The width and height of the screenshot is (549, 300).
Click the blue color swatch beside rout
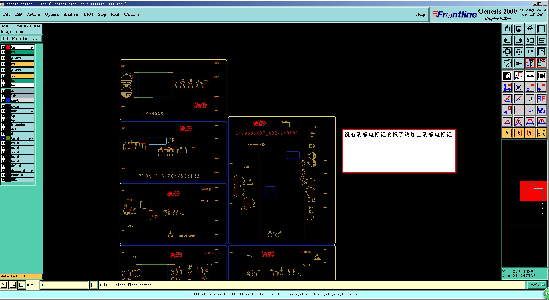click(x=8, y=100)
